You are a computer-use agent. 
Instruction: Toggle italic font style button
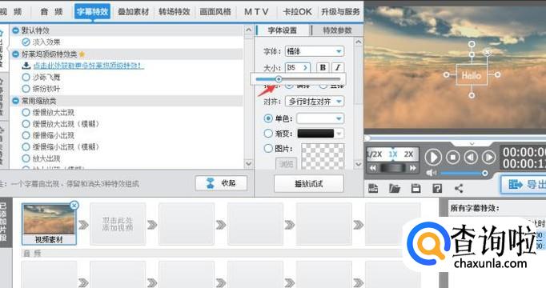pos(337,67)
